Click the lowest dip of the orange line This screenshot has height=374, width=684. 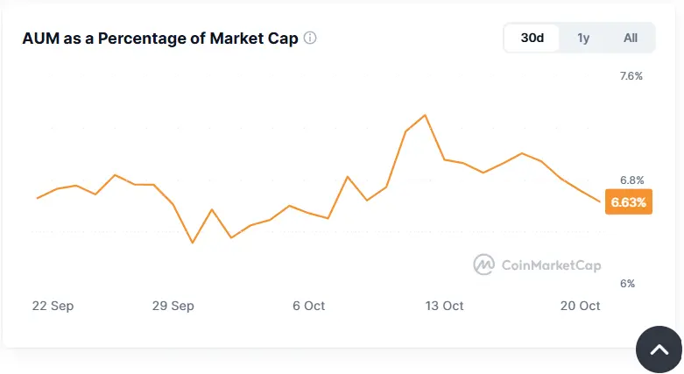point(193,243)
